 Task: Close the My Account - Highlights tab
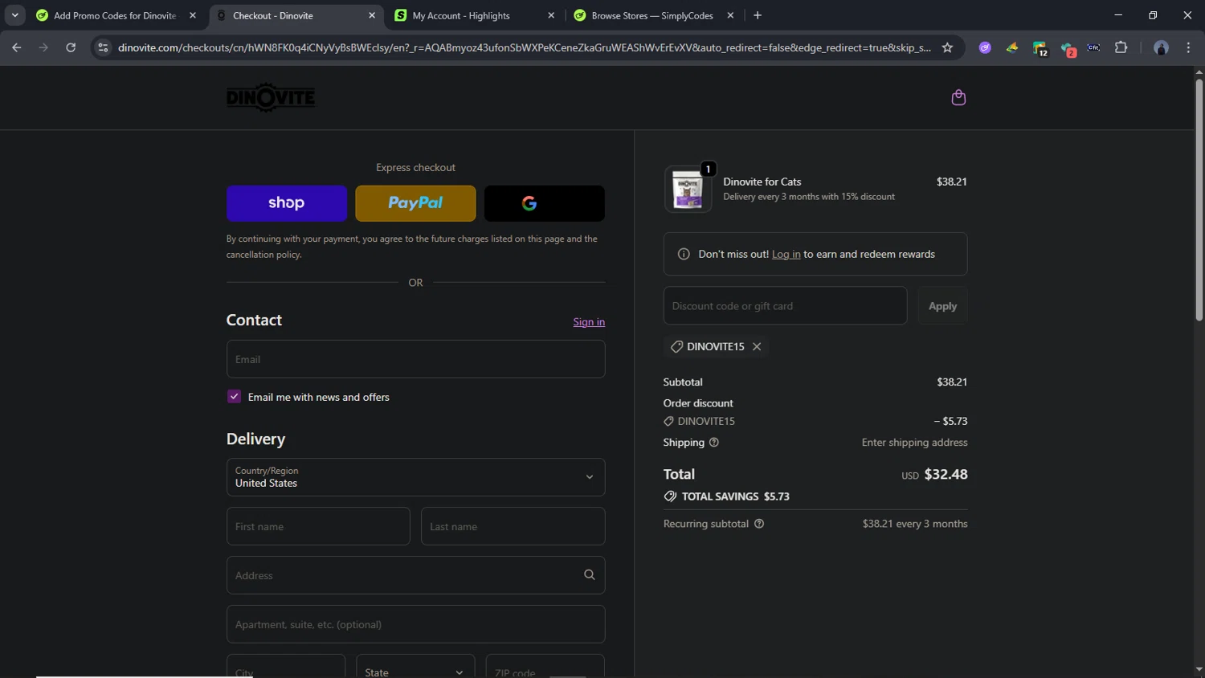[551, 15]
